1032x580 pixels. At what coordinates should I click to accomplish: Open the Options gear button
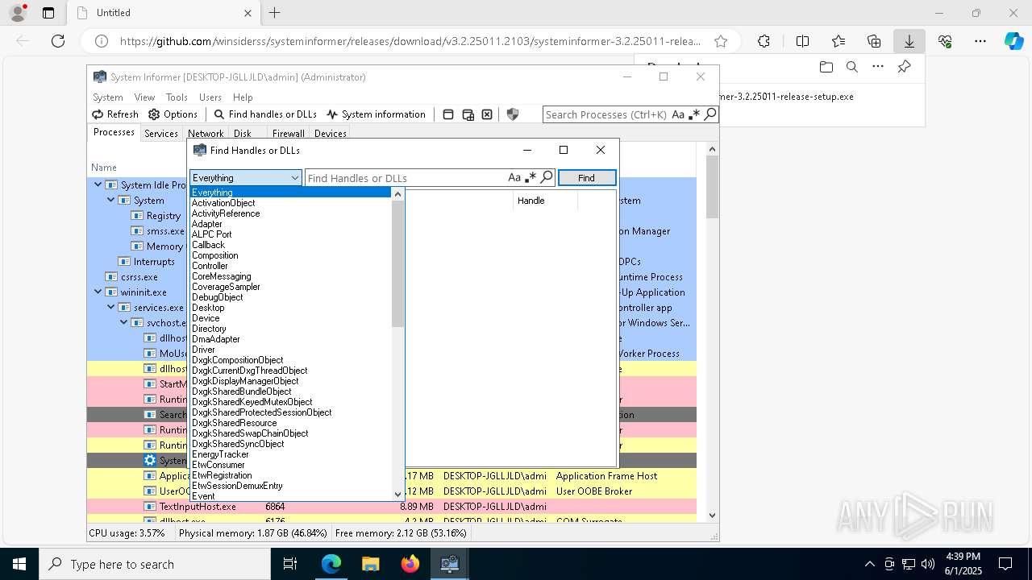[173, 114]
